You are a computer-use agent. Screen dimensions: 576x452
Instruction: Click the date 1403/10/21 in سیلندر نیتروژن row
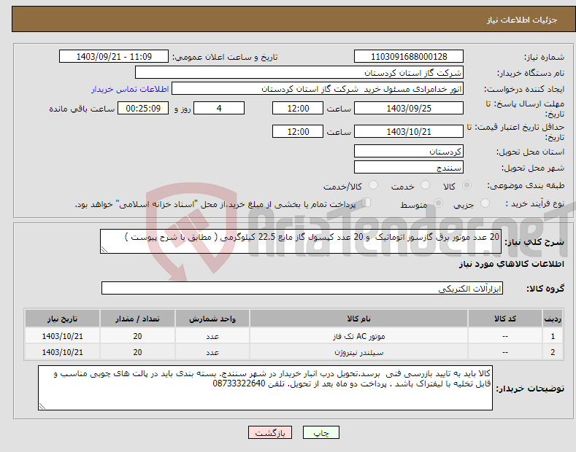pos(63,352)
